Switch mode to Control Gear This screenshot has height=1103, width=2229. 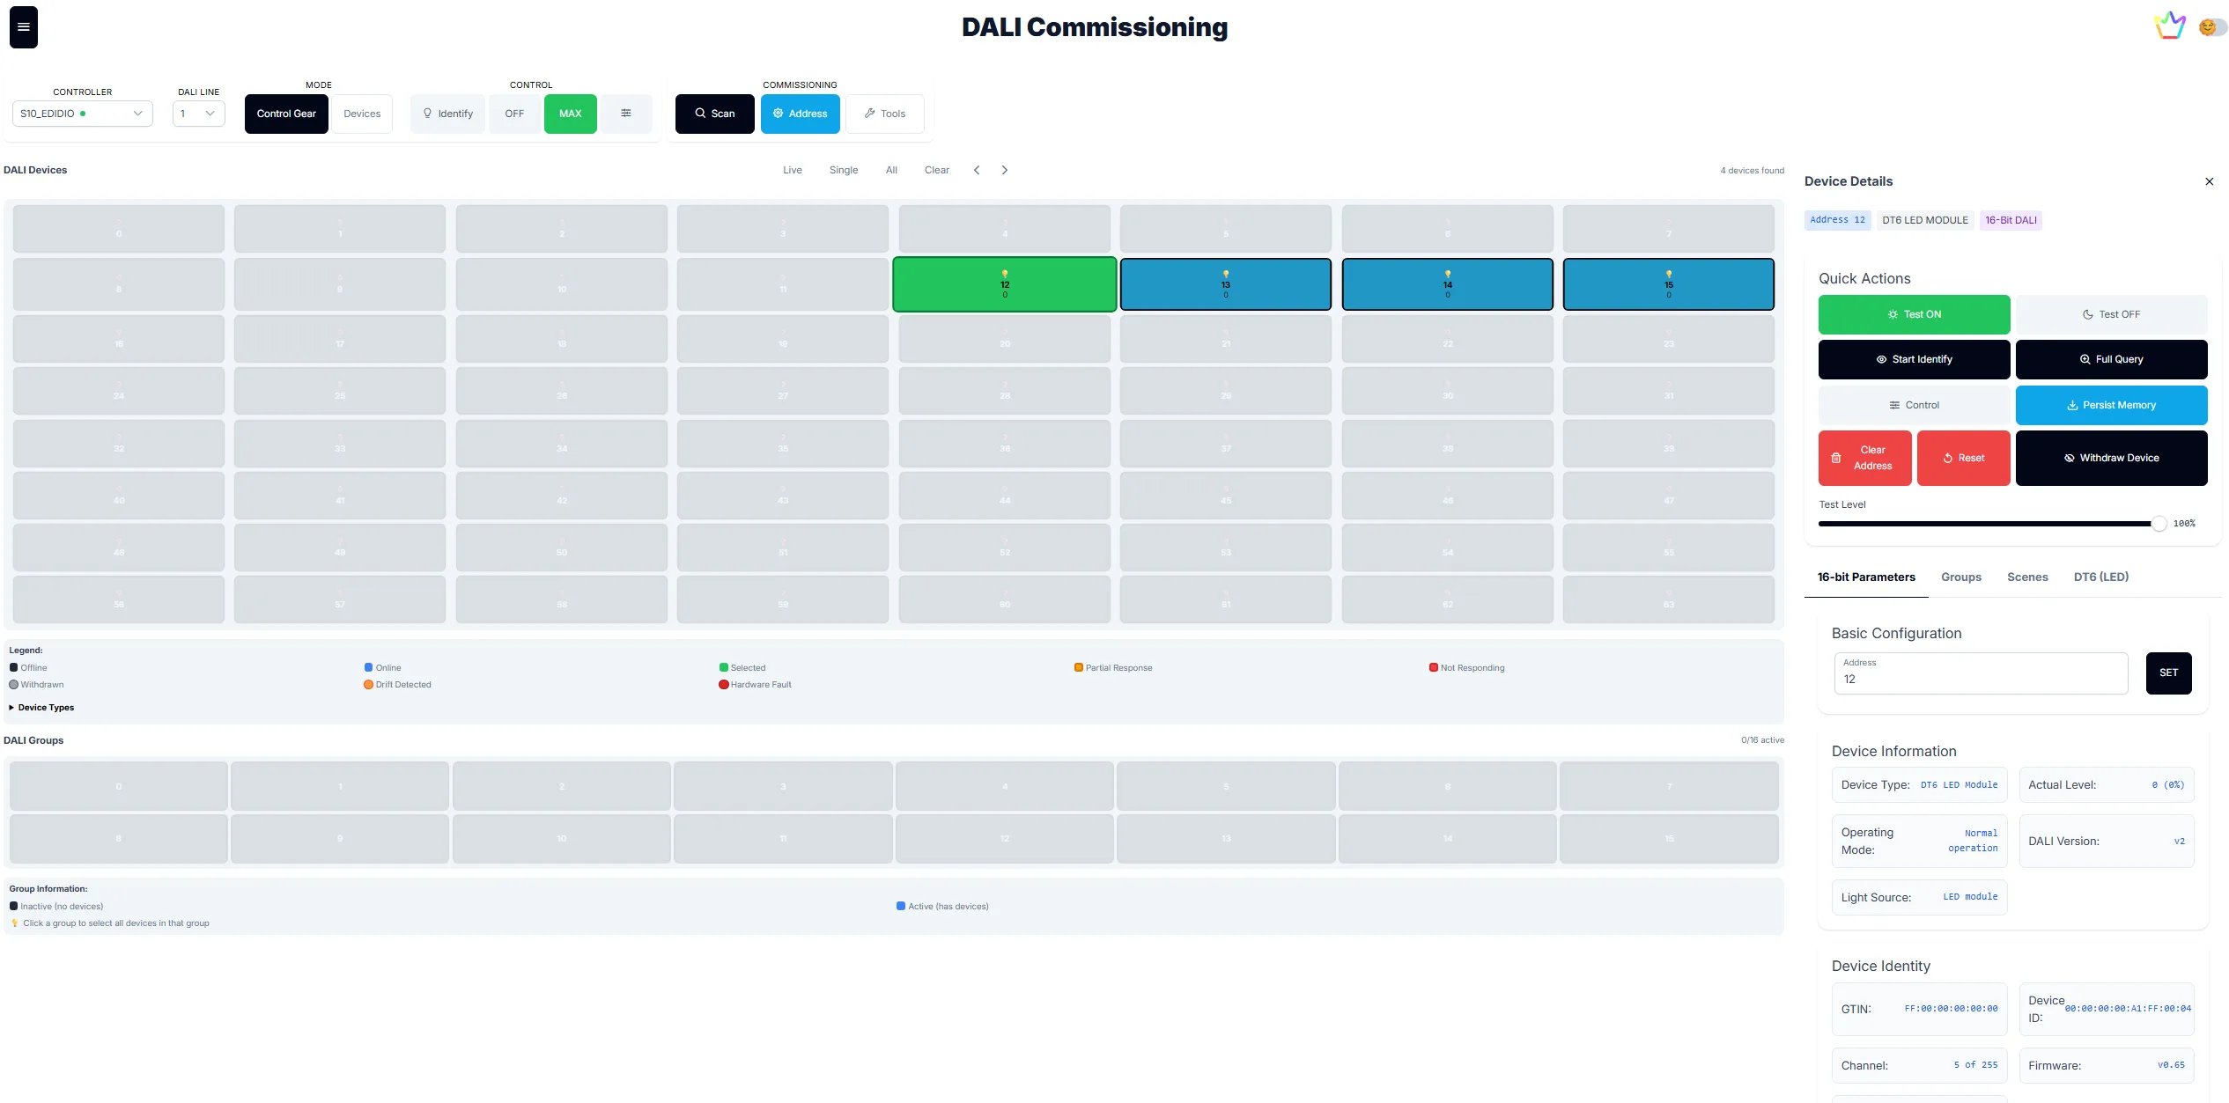286,114
